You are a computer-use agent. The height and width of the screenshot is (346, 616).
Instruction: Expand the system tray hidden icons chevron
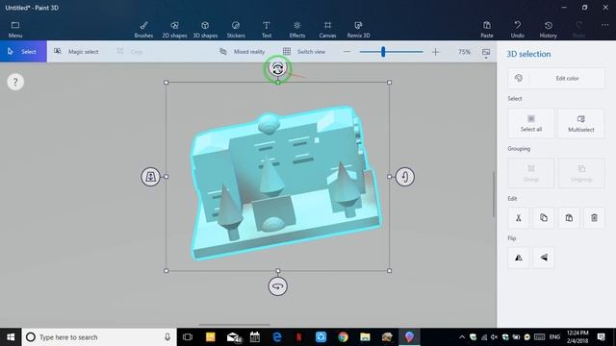point(462,337)
